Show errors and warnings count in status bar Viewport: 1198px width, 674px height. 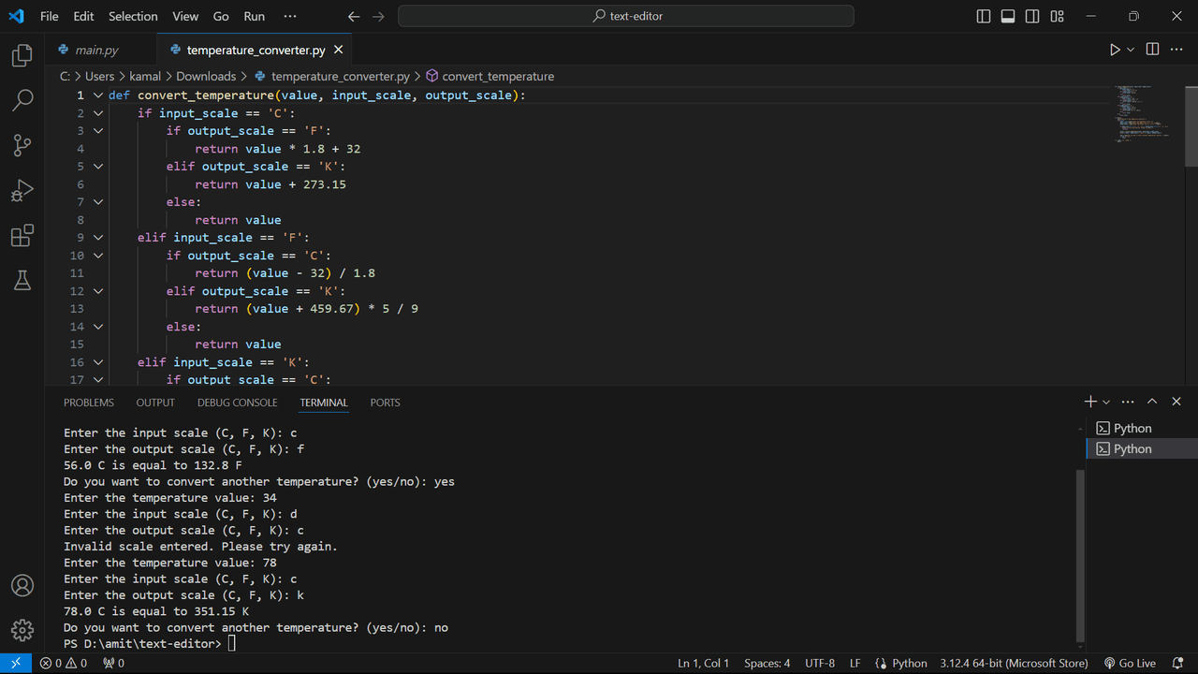tap(64, 663)
